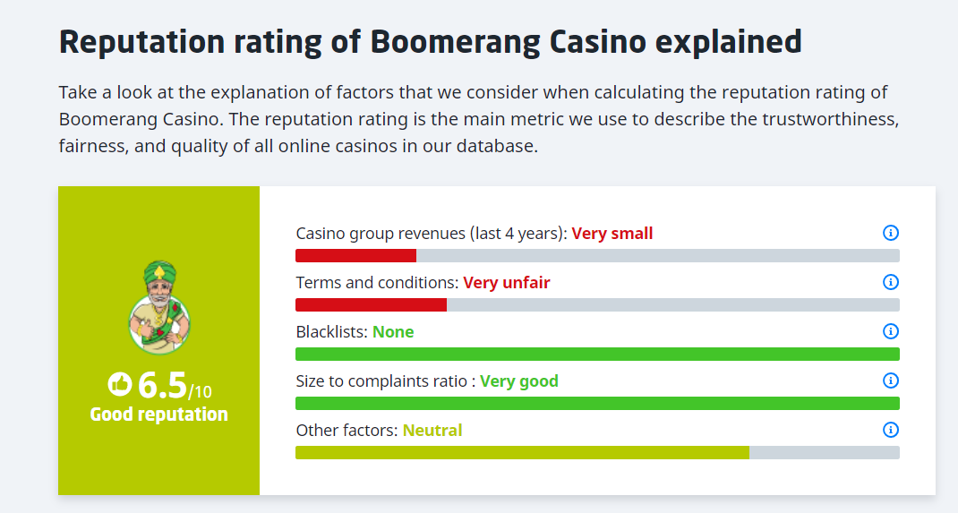Click the 'Reputation rating of Boomerang Casino explained' heading
Screen dimensions: 958x513
click(x=430, y=42)
